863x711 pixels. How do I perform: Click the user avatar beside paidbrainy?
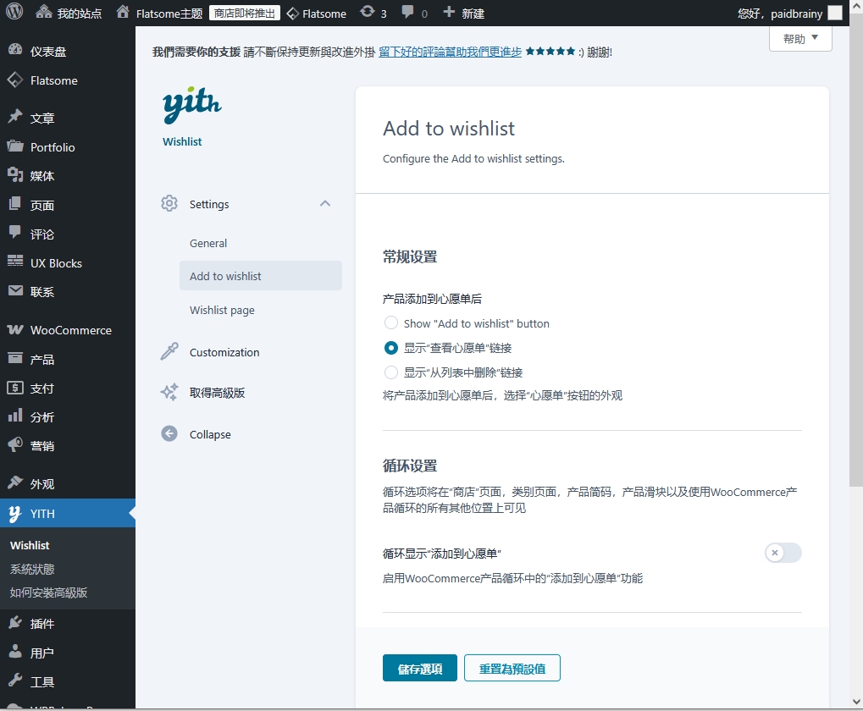pos(835,13)
